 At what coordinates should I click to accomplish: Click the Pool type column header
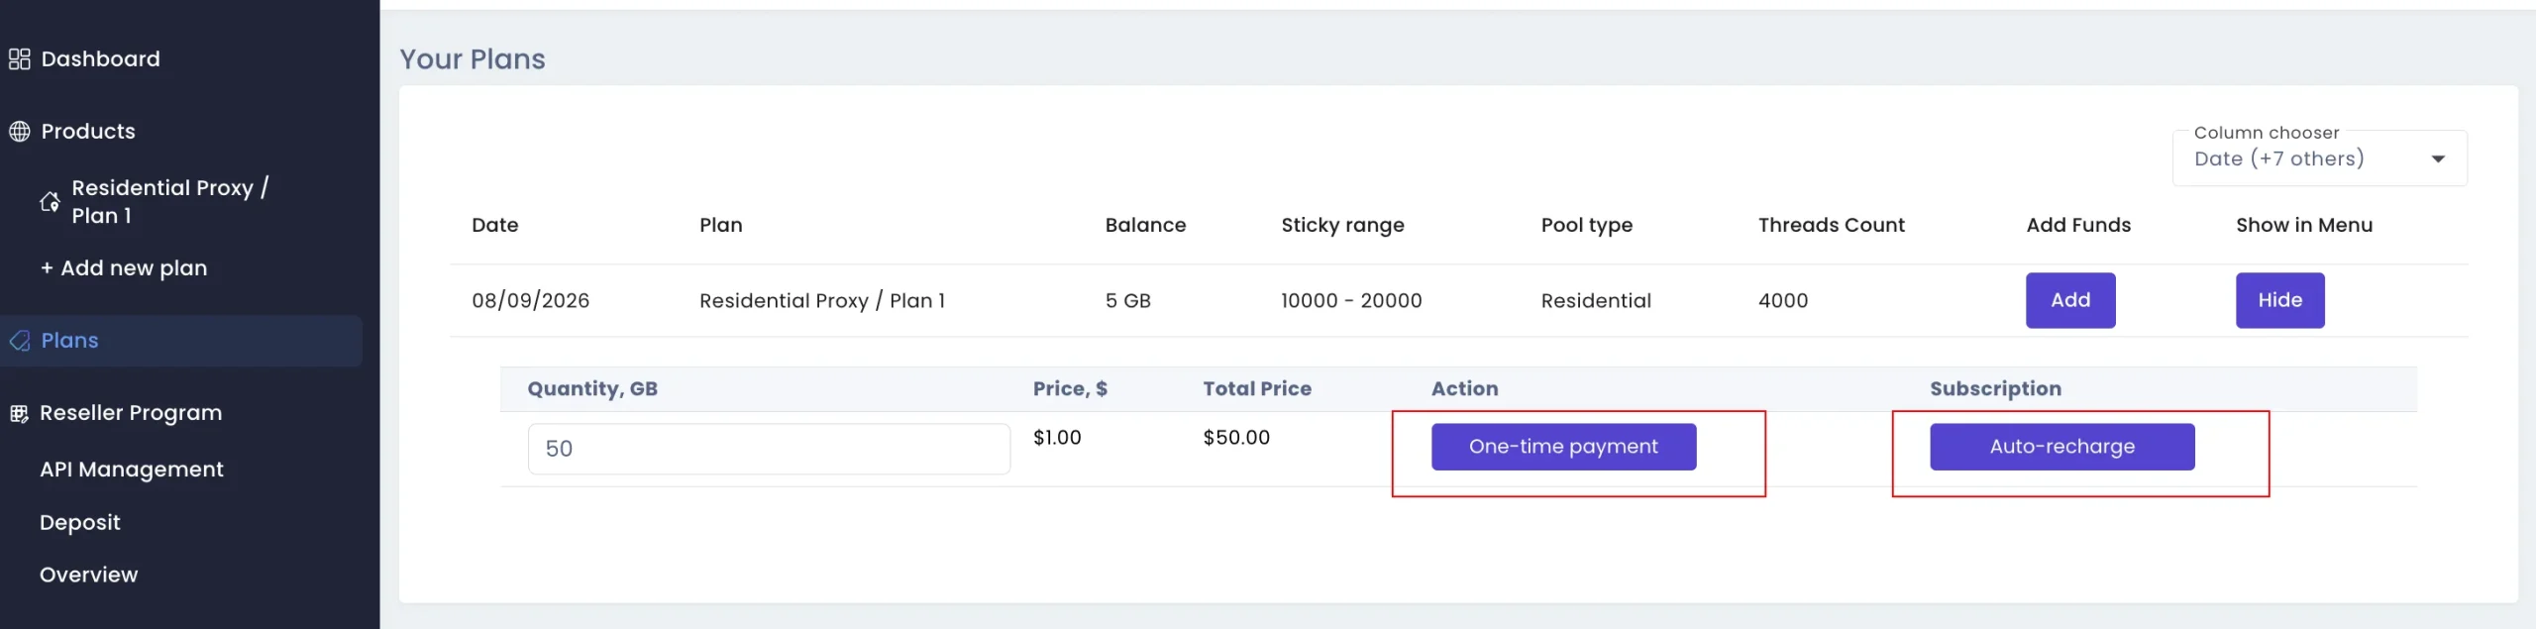coord(1587,226)
